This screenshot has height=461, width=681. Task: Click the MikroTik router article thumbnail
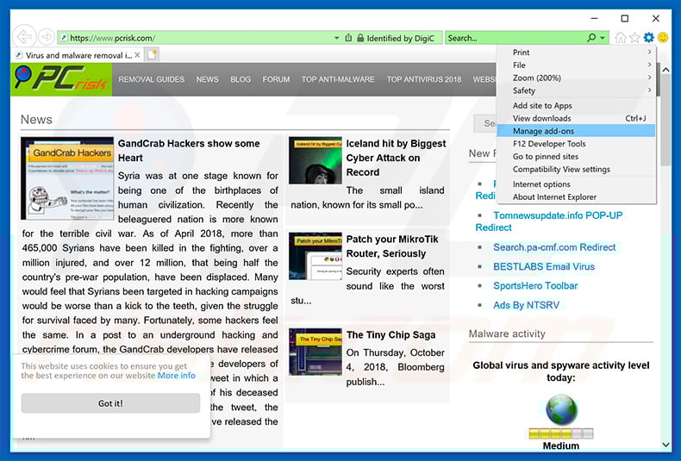tap(316, 256)
